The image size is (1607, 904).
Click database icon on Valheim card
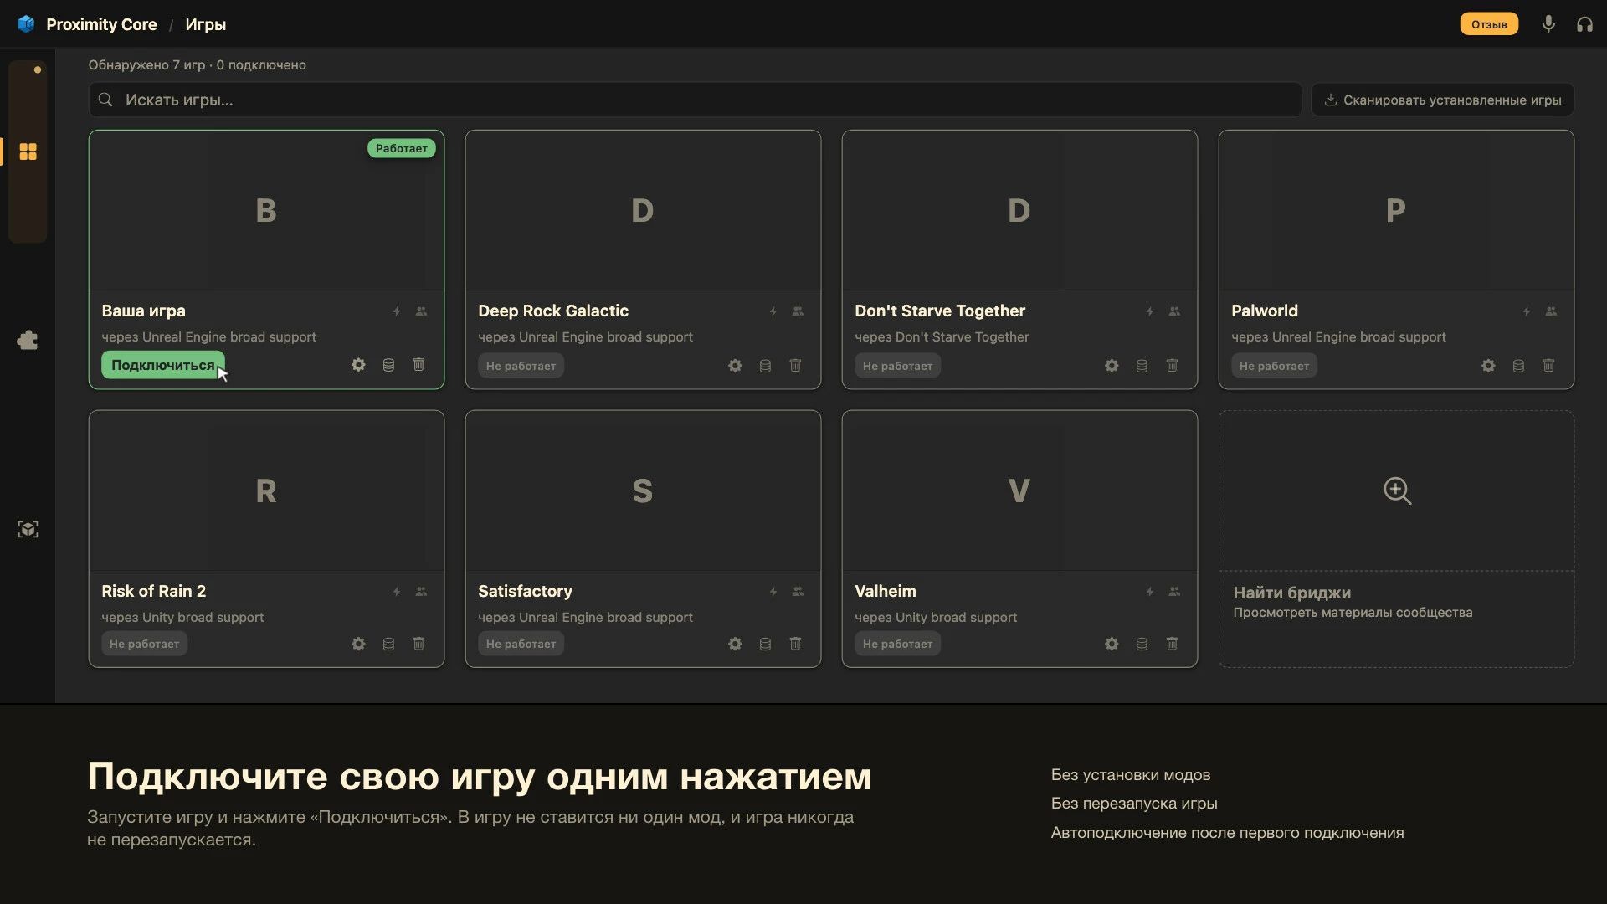(x=1142, y=644)
